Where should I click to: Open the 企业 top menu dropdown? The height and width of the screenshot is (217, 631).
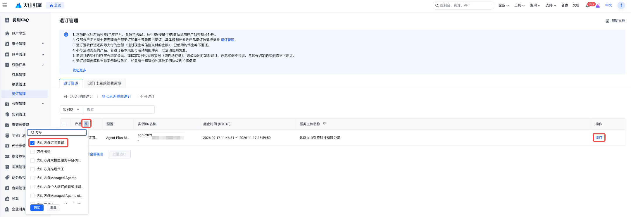tap(504, 5)
